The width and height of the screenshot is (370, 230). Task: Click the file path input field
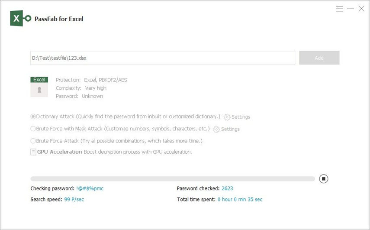click(163, 58)
